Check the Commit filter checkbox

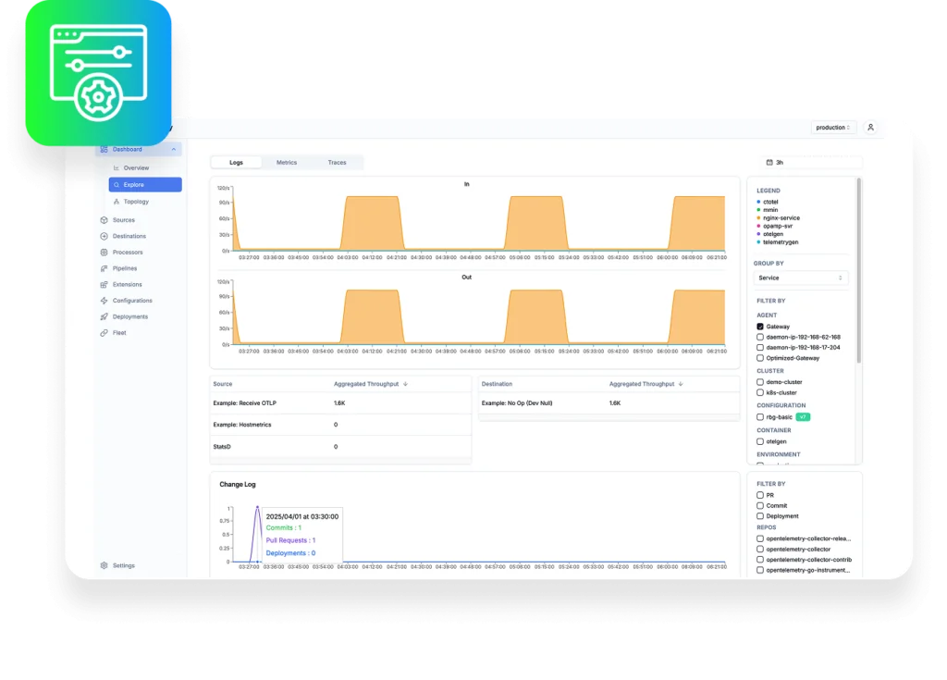(x=760, y=506)
